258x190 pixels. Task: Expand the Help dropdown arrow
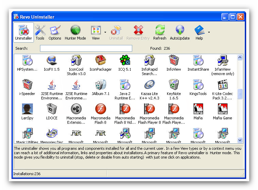point(209,32)
